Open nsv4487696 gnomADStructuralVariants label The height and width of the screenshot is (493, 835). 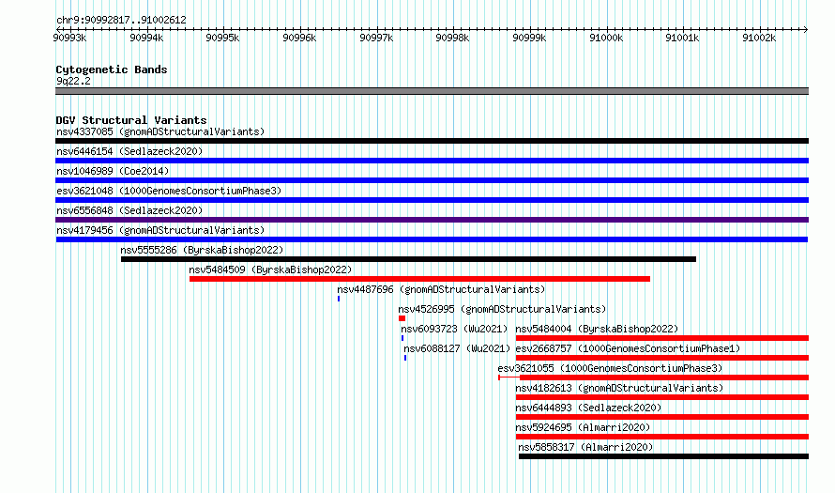click(441, 289)
